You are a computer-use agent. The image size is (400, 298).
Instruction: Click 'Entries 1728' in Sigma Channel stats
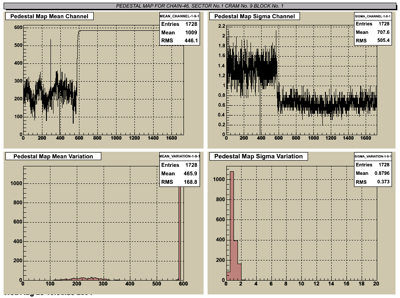[373, 24]
